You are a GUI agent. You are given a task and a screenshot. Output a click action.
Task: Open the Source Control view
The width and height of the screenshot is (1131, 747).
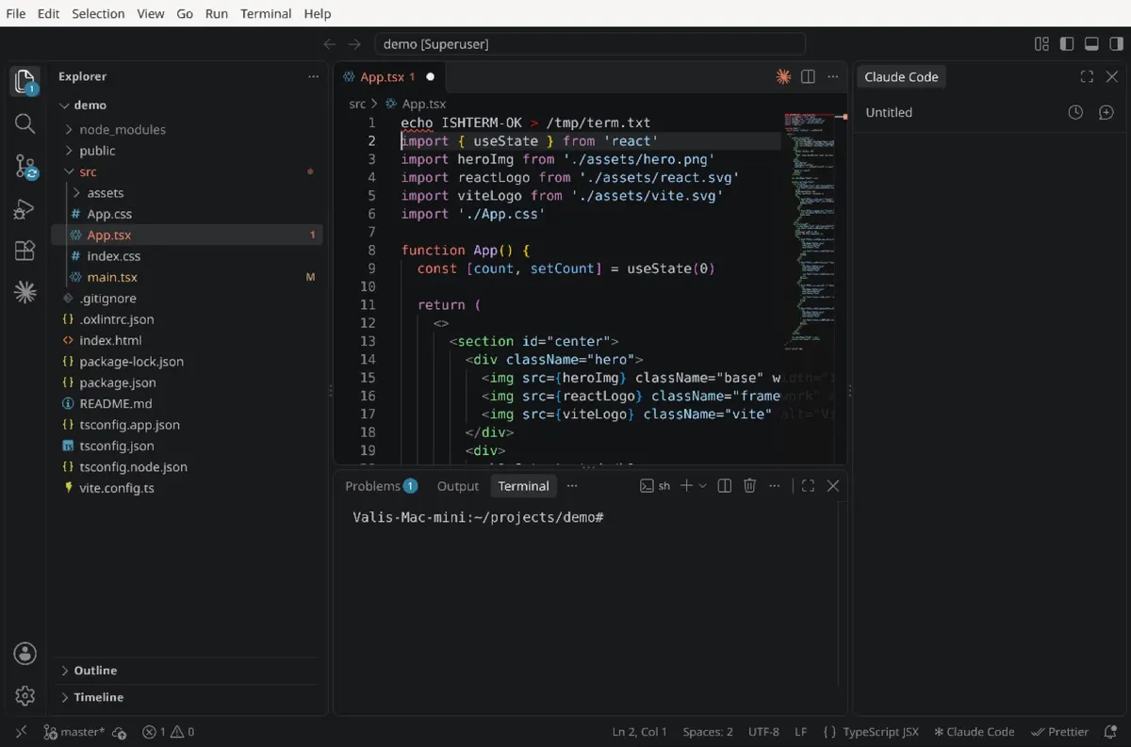(25, 167)
